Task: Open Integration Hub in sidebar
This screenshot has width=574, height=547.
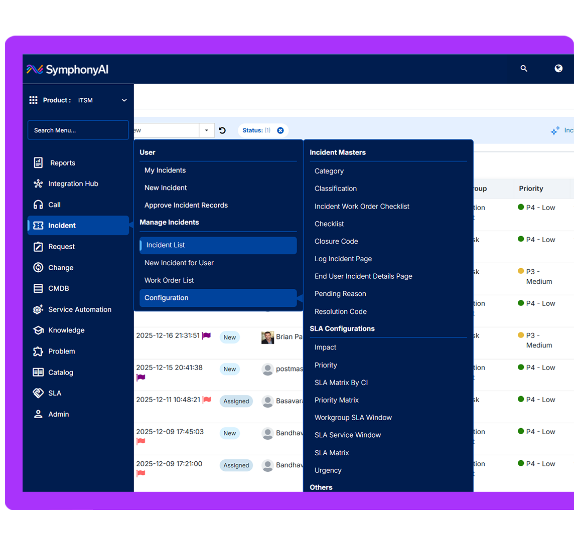Action: click(73, 184)
